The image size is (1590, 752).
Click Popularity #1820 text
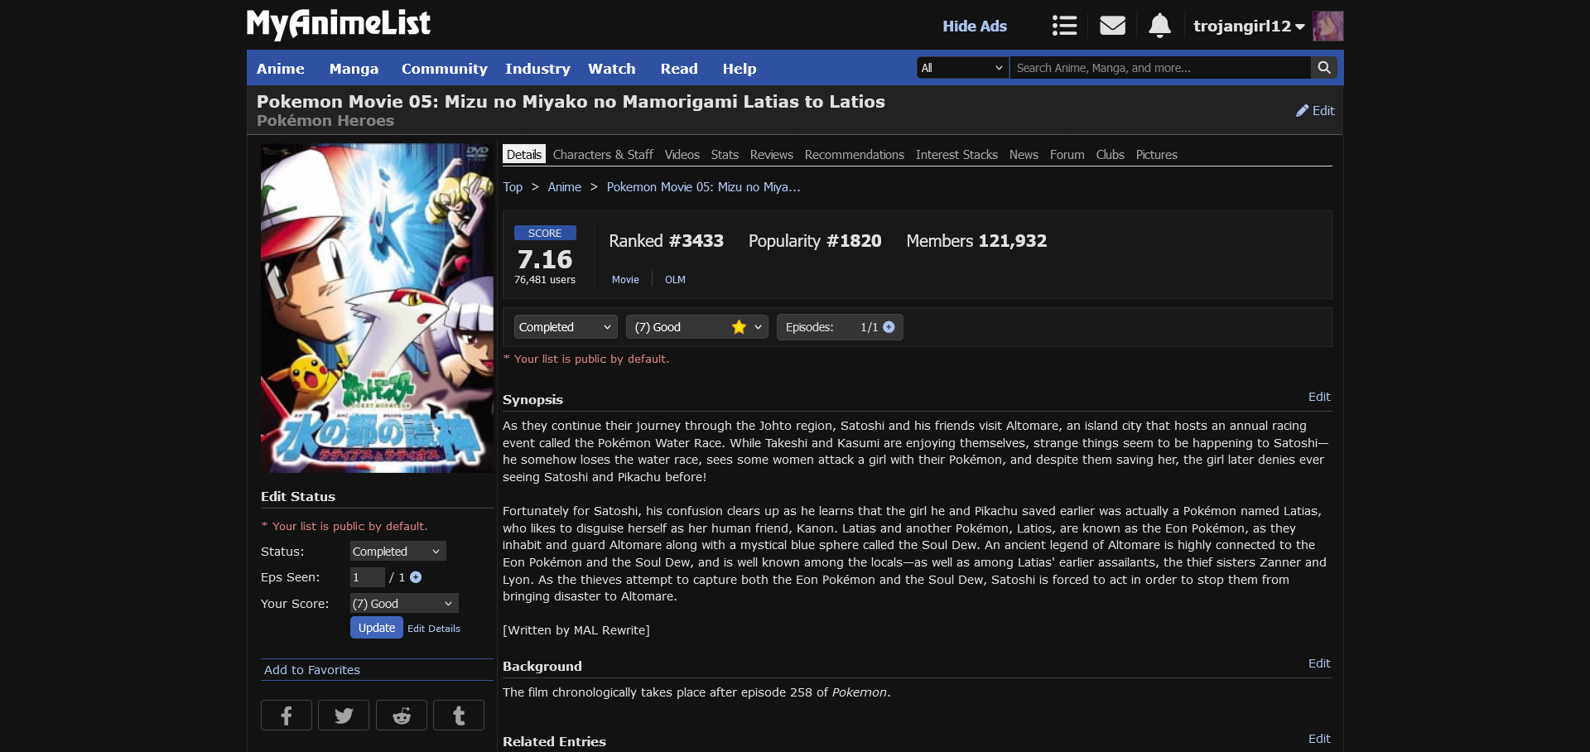click(815, 241)
